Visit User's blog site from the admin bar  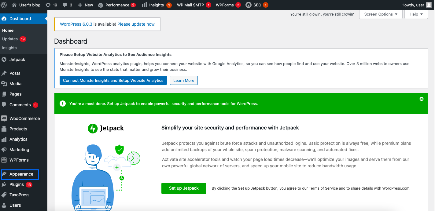26,5
